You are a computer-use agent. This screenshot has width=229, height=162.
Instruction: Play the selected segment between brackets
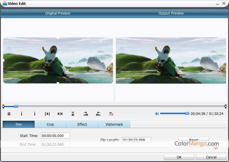pos(47,114)
